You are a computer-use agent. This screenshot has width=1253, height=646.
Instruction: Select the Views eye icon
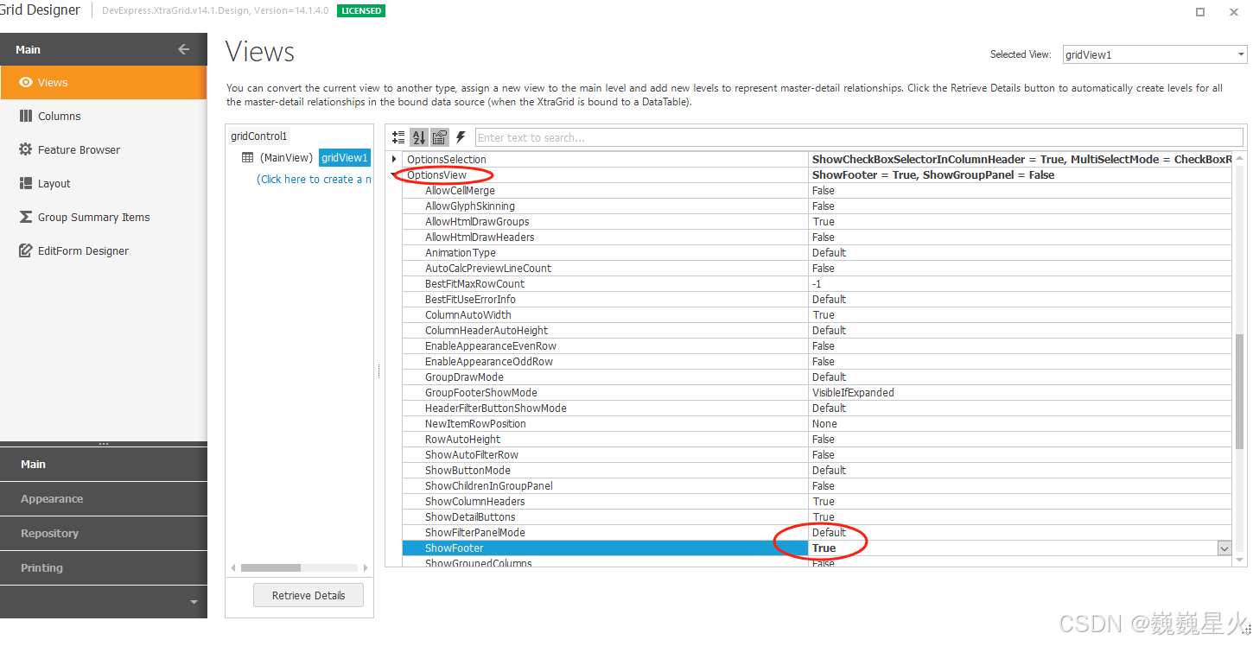(25, 82)
